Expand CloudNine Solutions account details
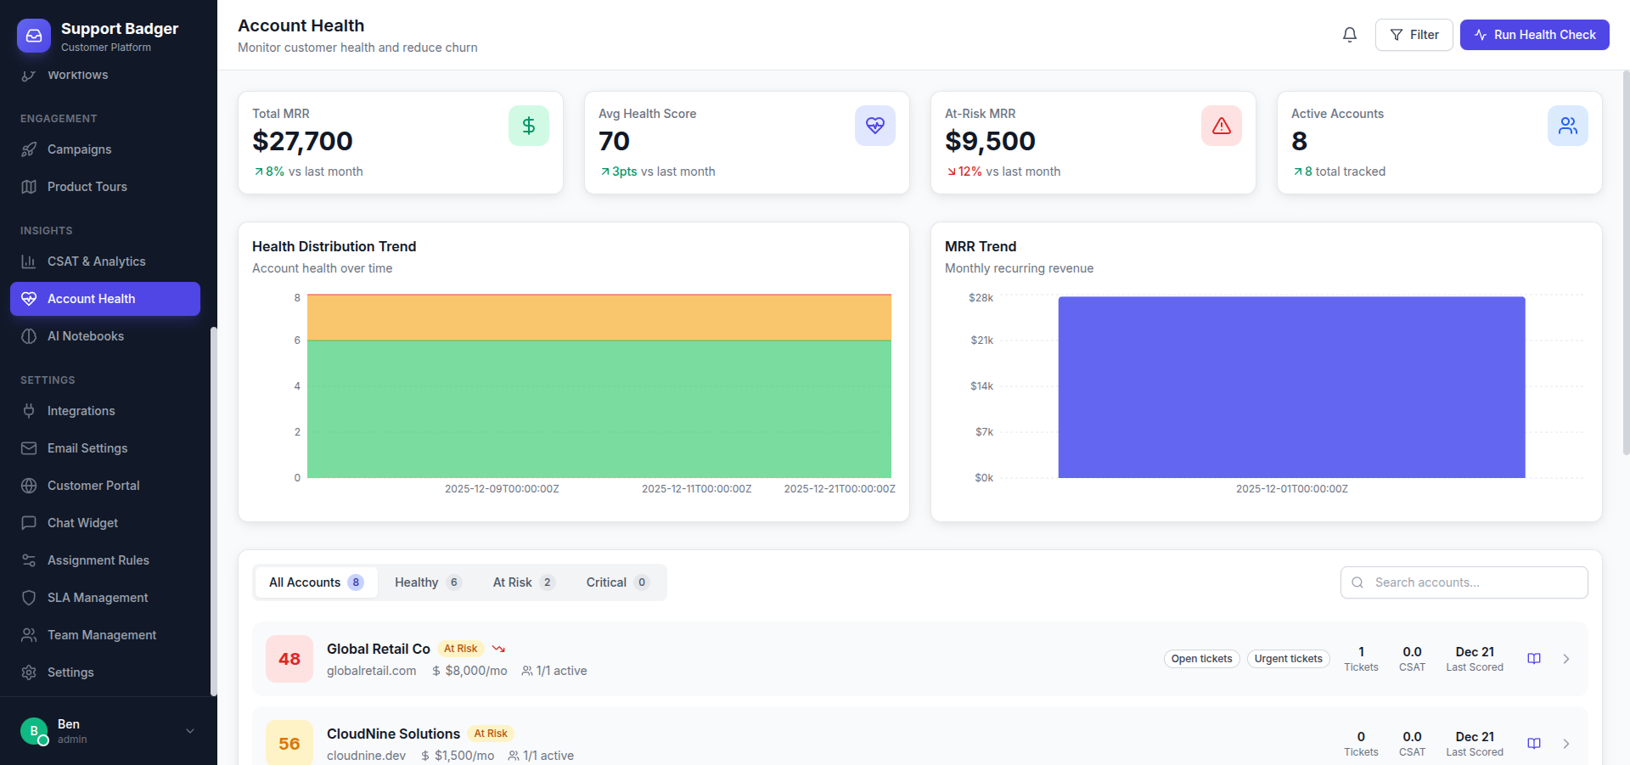Viewport: 1630px width, 765px height. (1566, 743)
